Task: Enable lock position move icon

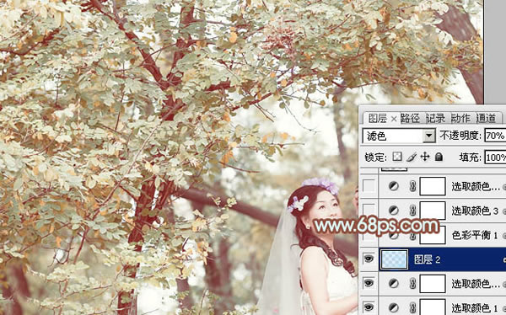Action: point(425,157)
